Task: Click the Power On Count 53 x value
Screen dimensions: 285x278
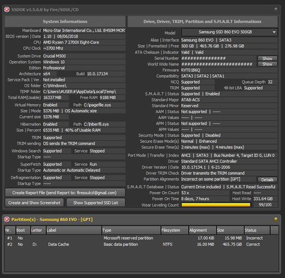Action: (185, 192)
